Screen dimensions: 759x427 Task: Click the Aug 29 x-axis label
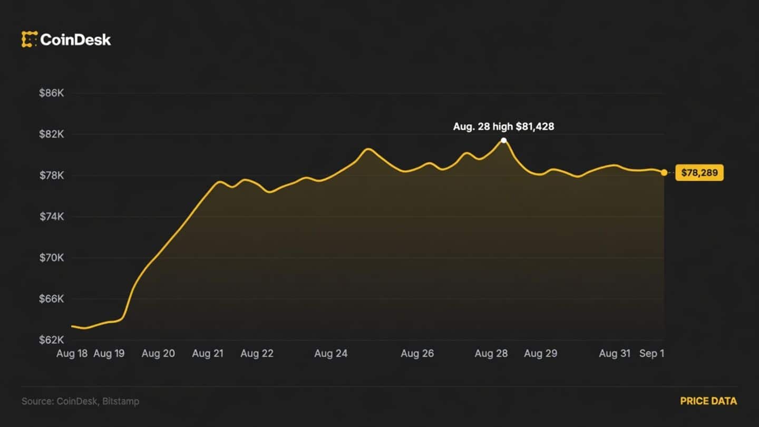coord(541,354)
